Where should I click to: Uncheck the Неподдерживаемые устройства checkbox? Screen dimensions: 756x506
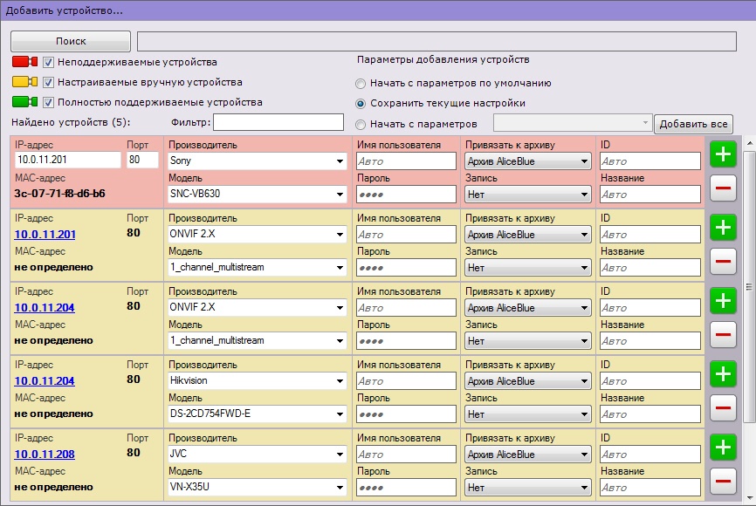coord(49,63)
